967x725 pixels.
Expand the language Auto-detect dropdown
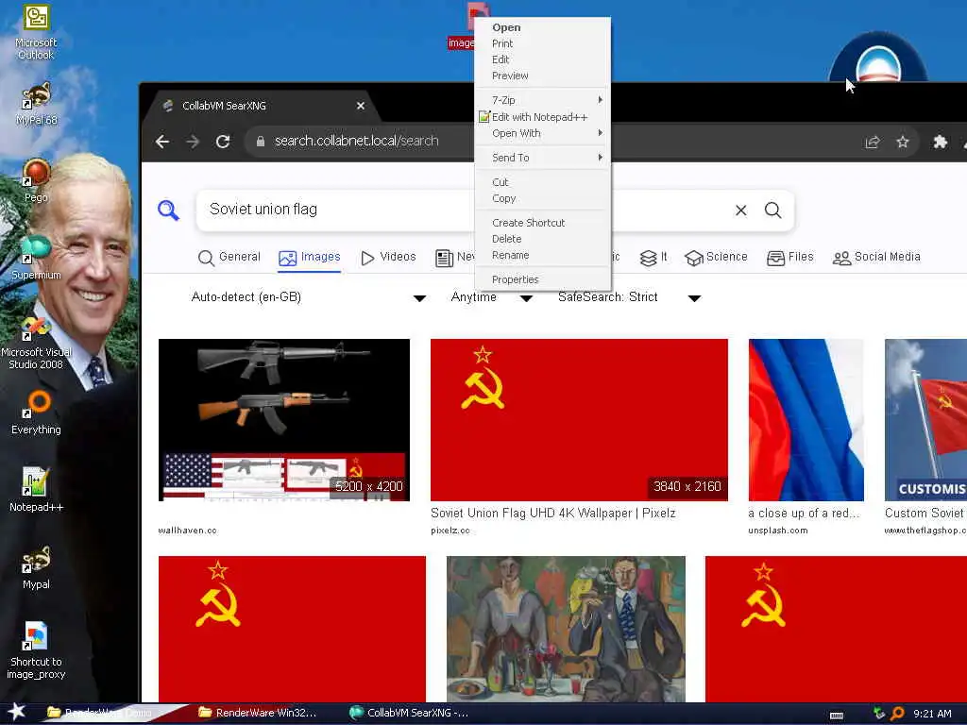click(308, 297)
